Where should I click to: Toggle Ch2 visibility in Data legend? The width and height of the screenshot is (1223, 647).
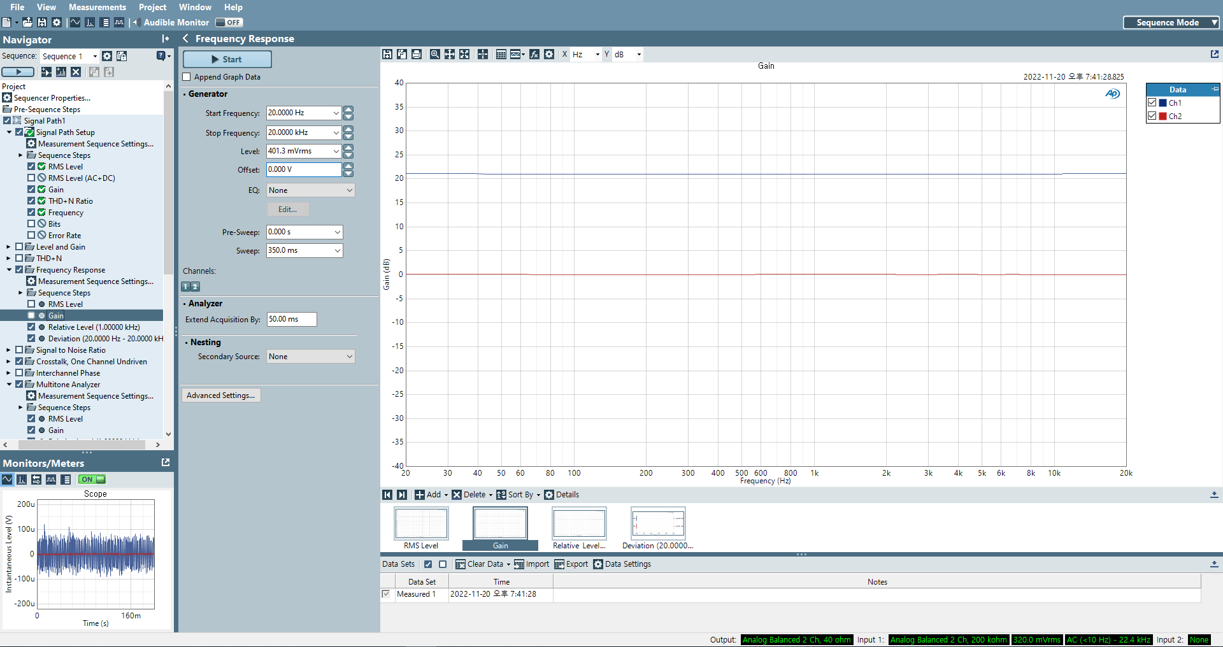[x=1152, y=116]
